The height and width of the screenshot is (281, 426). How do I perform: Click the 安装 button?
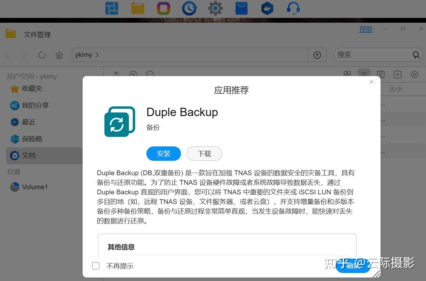click(x=164, y=154)
